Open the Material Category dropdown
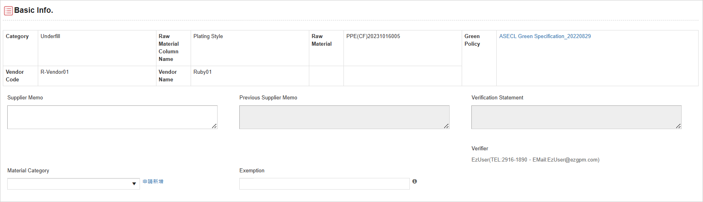 pos(74,184)
